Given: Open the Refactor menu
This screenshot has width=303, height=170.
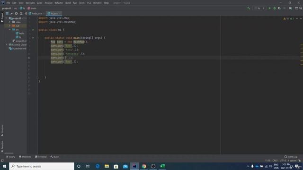Looking at the screenshot, I should point(59,3).
